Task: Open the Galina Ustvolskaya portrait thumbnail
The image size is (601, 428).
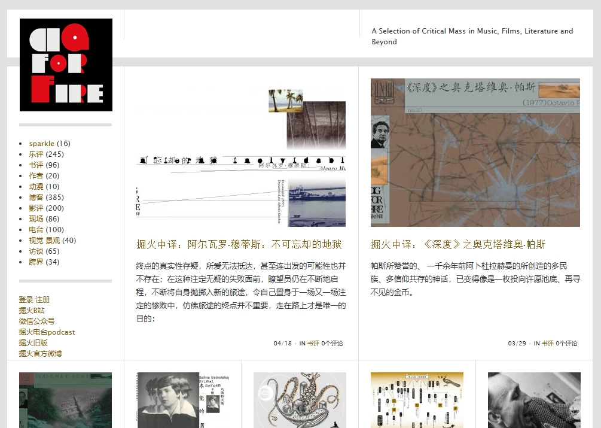Action: 182,400
